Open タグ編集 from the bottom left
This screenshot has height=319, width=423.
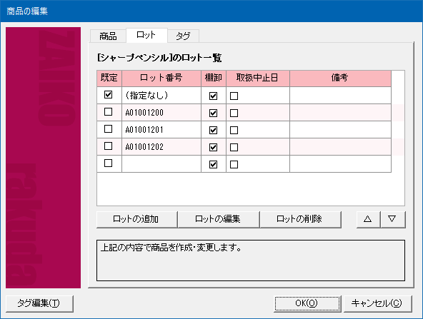point(39,303)
